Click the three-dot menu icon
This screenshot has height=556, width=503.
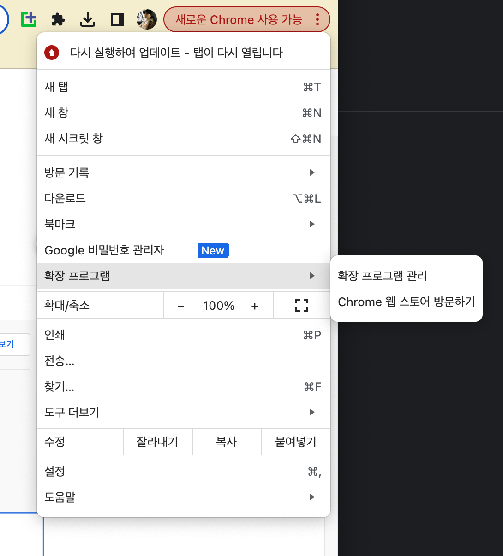click(x=317, y=19)
